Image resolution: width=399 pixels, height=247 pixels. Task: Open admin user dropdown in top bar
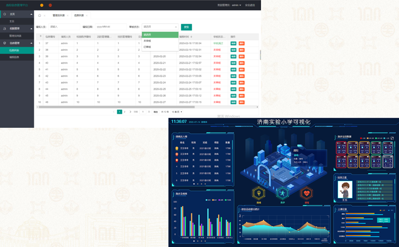coord(236,5)
